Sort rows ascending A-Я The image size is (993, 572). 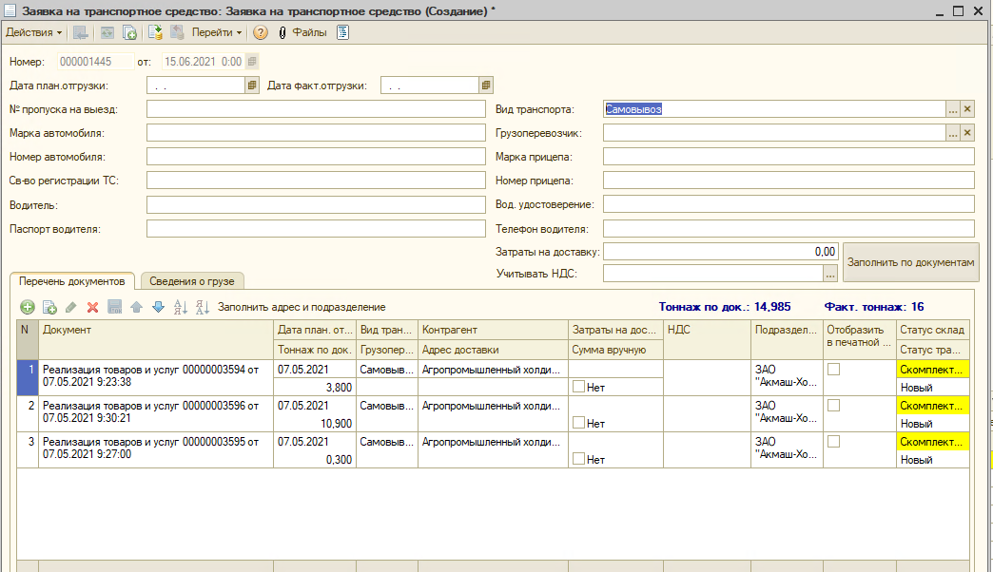coord(181,308)
